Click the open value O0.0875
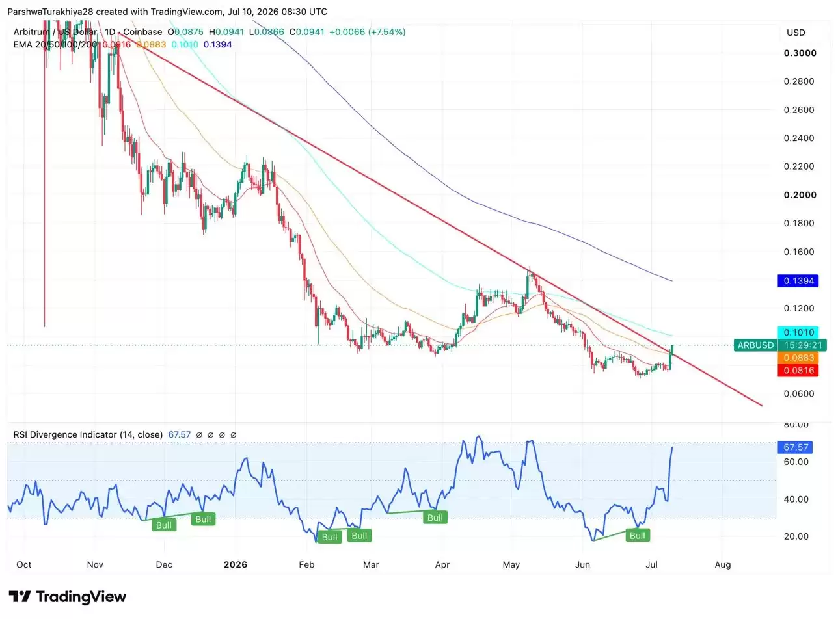Screen dimensions: 838x619 185,32
